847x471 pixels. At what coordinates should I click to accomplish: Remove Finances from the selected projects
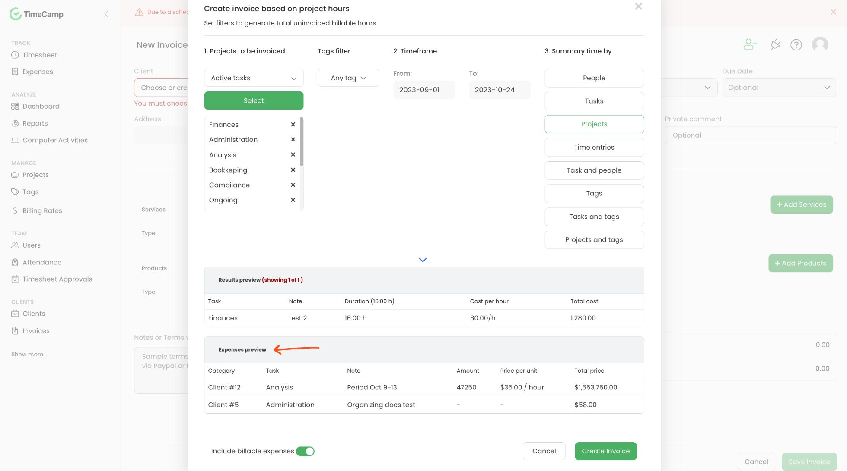point(293,124)
